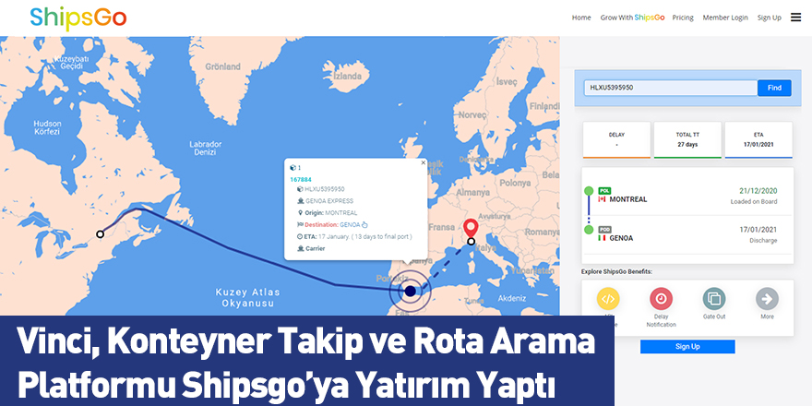Click the More arrow icon
The height and width of the screenshot is (406, 812).
[x=768, y=299]
